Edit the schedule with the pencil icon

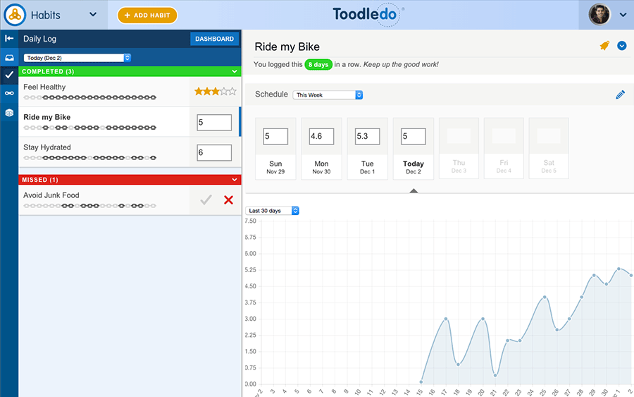(620, 94)
